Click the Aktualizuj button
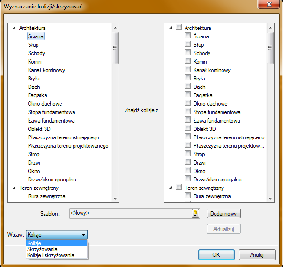Image resolution: width=283 pixels, height=267 pixels. [x=223, y=229]
